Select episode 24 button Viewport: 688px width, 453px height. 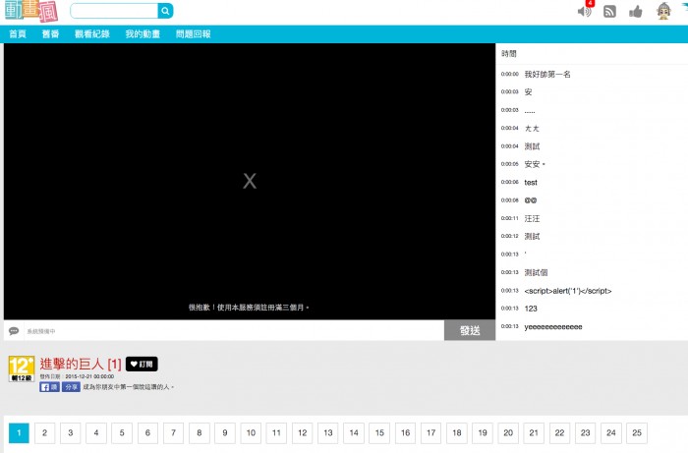click(x=611, y=433)
